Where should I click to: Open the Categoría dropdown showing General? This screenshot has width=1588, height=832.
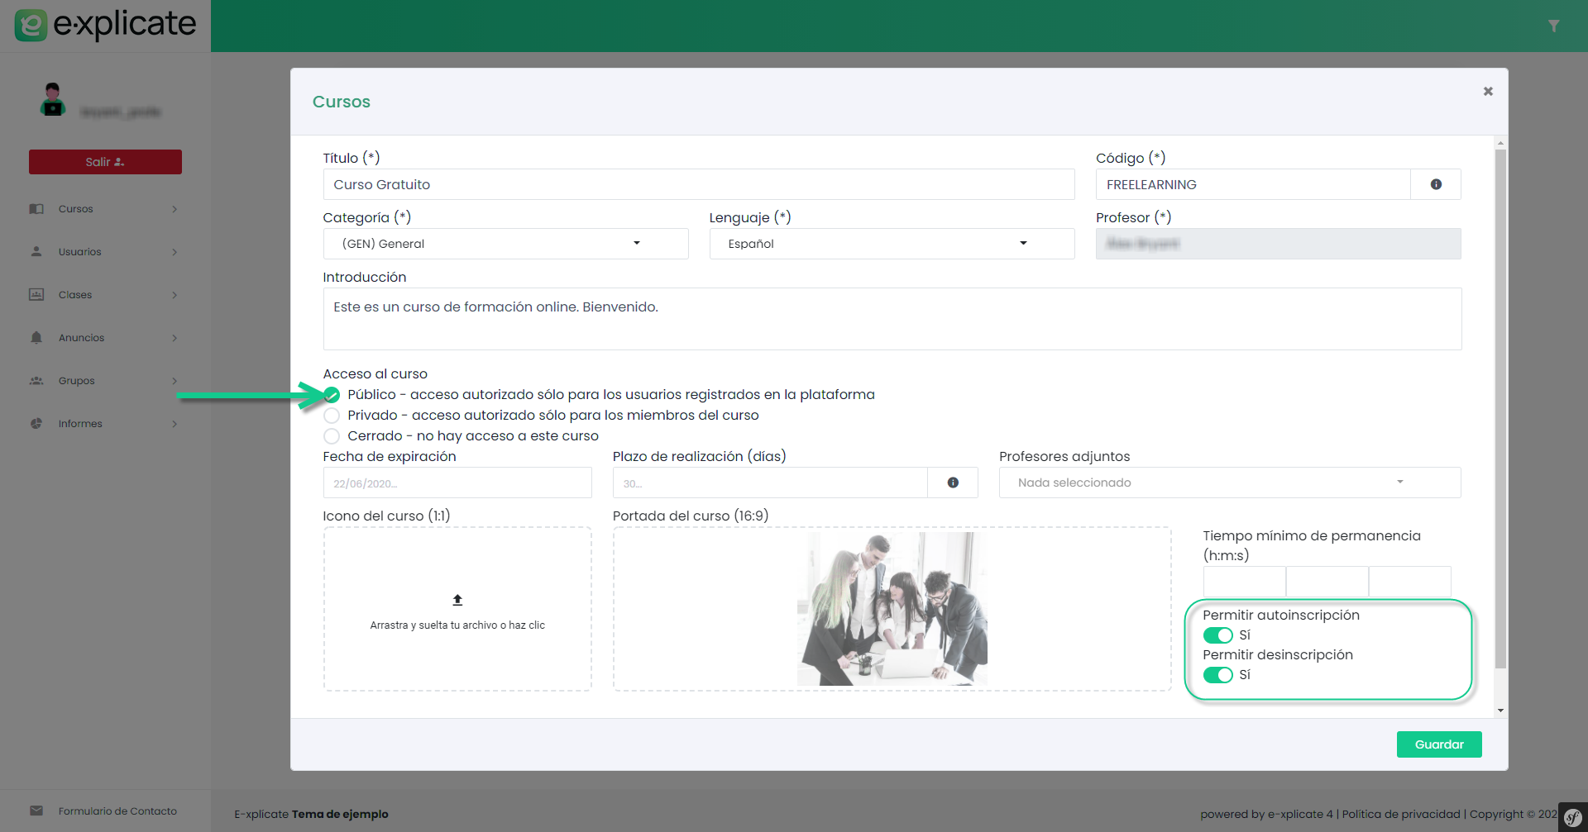[x=505, y=244]
